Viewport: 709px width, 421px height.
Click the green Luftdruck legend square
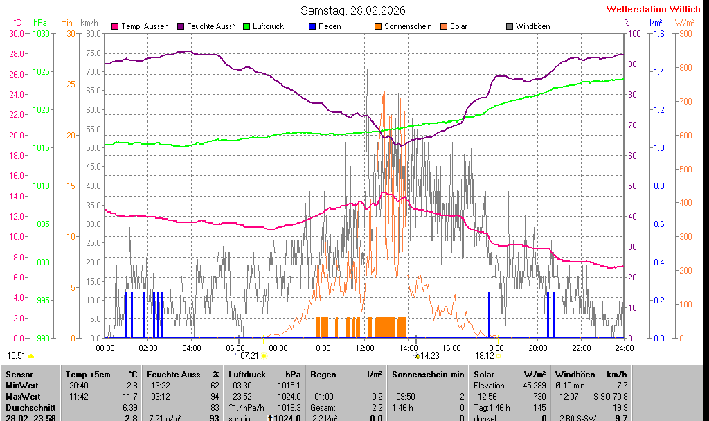(x=247, y=26)
